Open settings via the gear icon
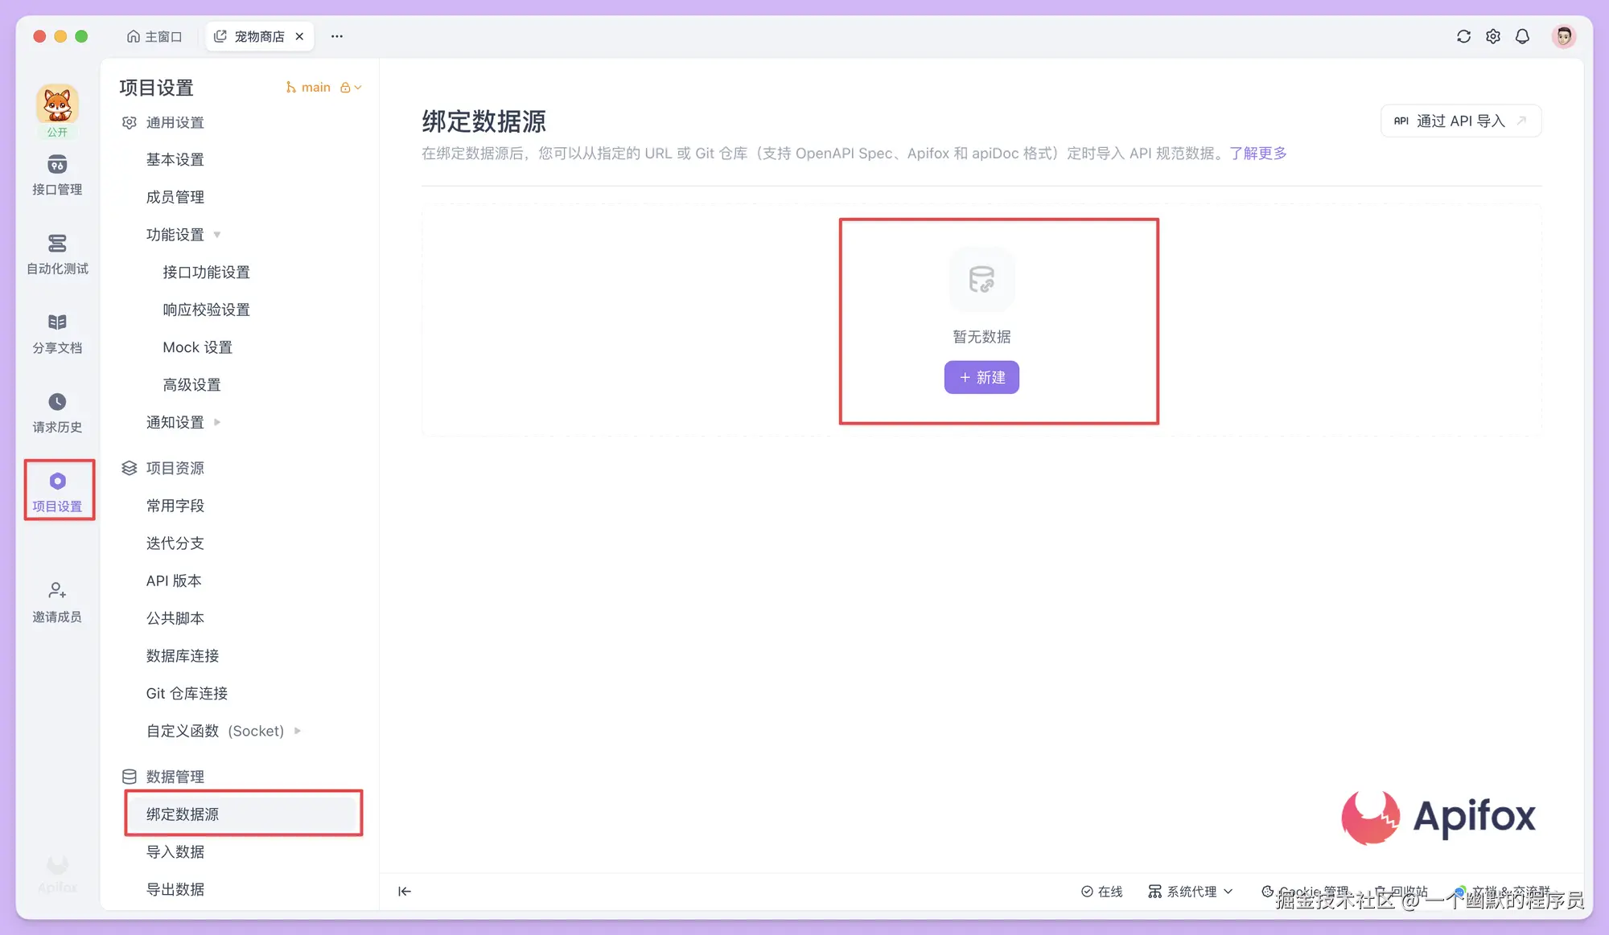 point(1493,36)
